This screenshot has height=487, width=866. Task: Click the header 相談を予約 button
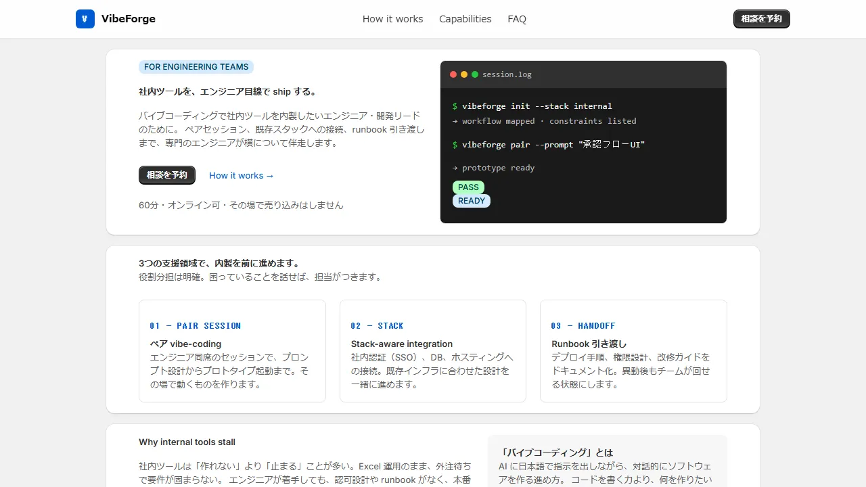[x=762, y=19]
